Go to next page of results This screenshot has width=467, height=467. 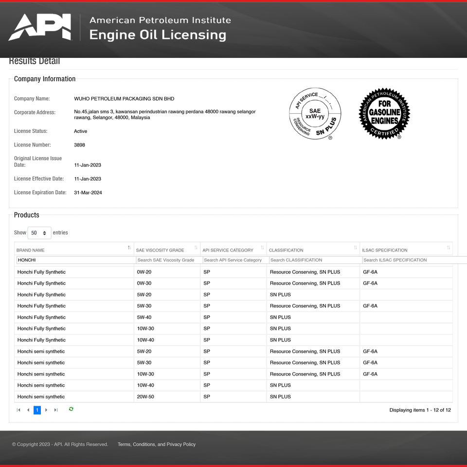pos(46,410)
